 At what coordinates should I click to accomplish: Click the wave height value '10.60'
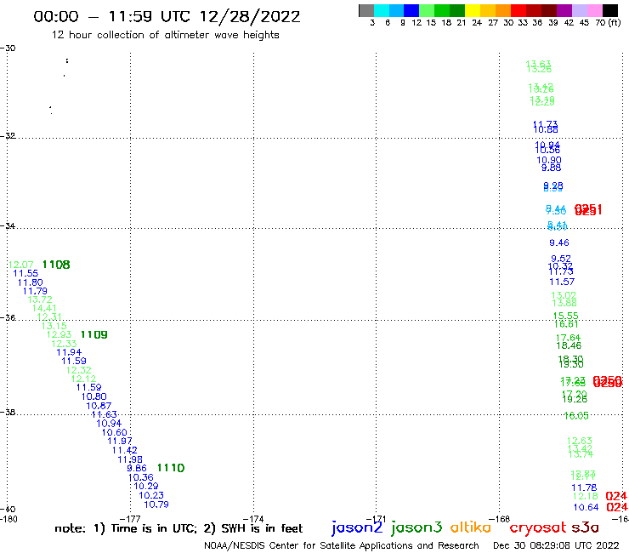(115, 432)
